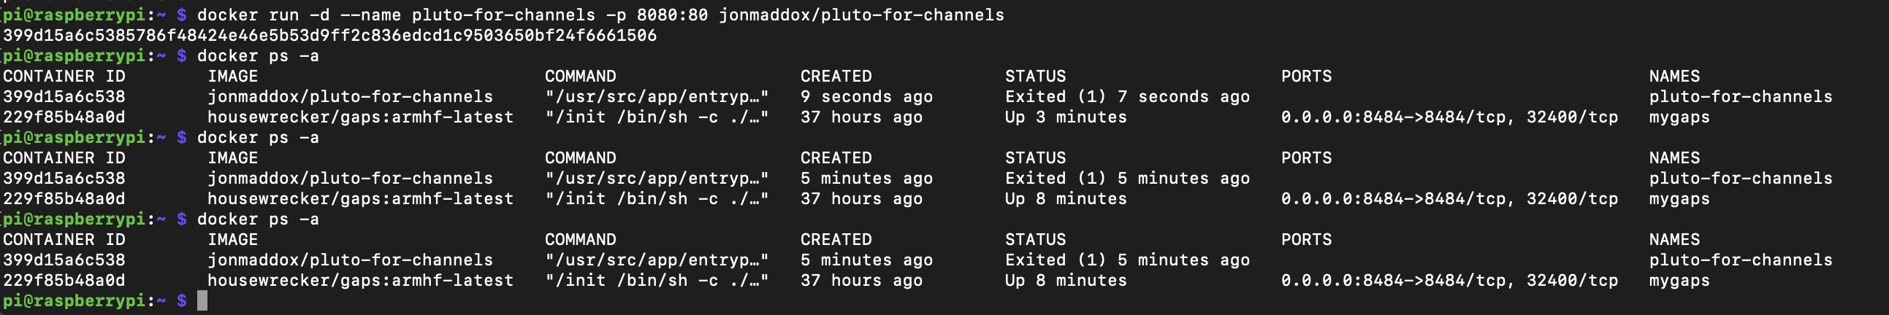Screen dimensions: 1889x315
Task: Click jonmaddox/pluto-for-channels at end of run command
Action: (861, 15)
